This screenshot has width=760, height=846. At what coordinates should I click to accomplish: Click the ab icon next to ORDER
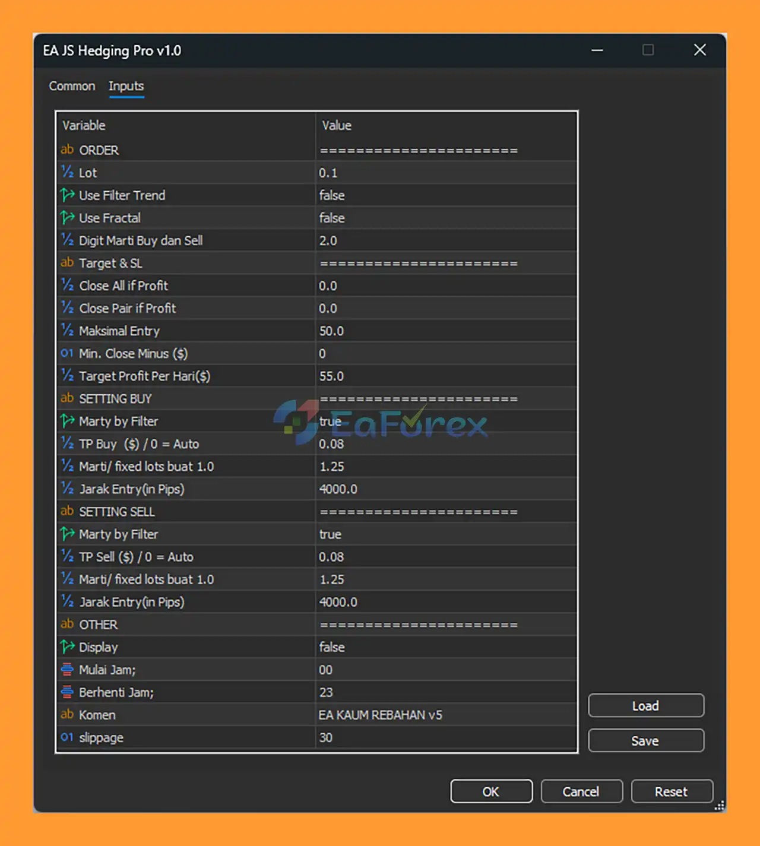tap(67, 150)
